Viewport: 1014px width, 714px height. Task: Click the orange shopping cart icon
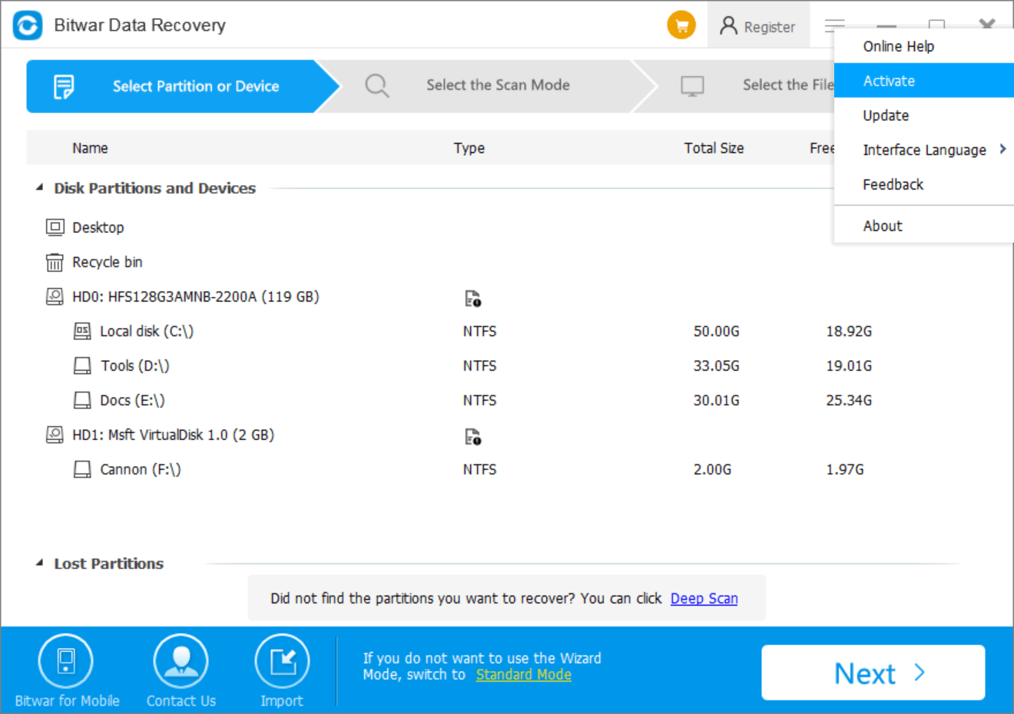click(681, 25)
